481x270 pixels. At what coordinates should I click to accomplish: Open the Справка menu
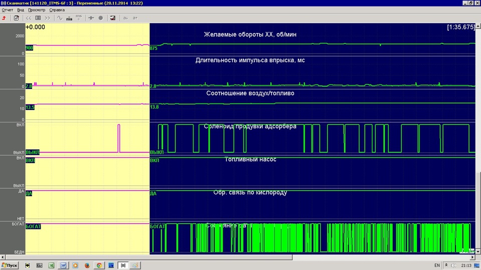click(x=57, y=10)
